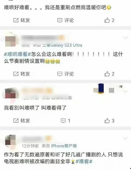Expand options chevron on iPhone客户端 post

(125, 138)
